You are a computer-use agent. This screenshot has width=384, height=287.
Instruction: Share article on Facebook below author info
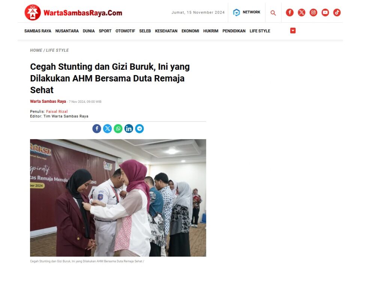(97, 129)
